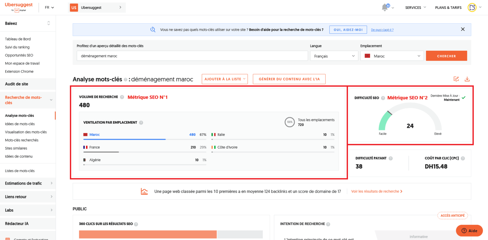Click the feedback note edit icon
This screenshot has height=240, width=488.
[456, 79]
